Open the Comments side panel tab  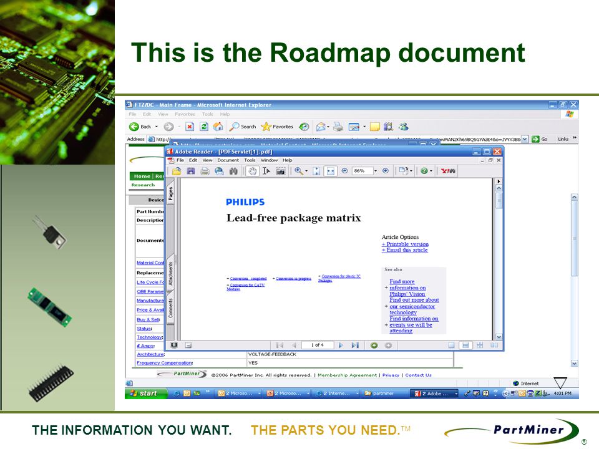(x=170, y=309)
